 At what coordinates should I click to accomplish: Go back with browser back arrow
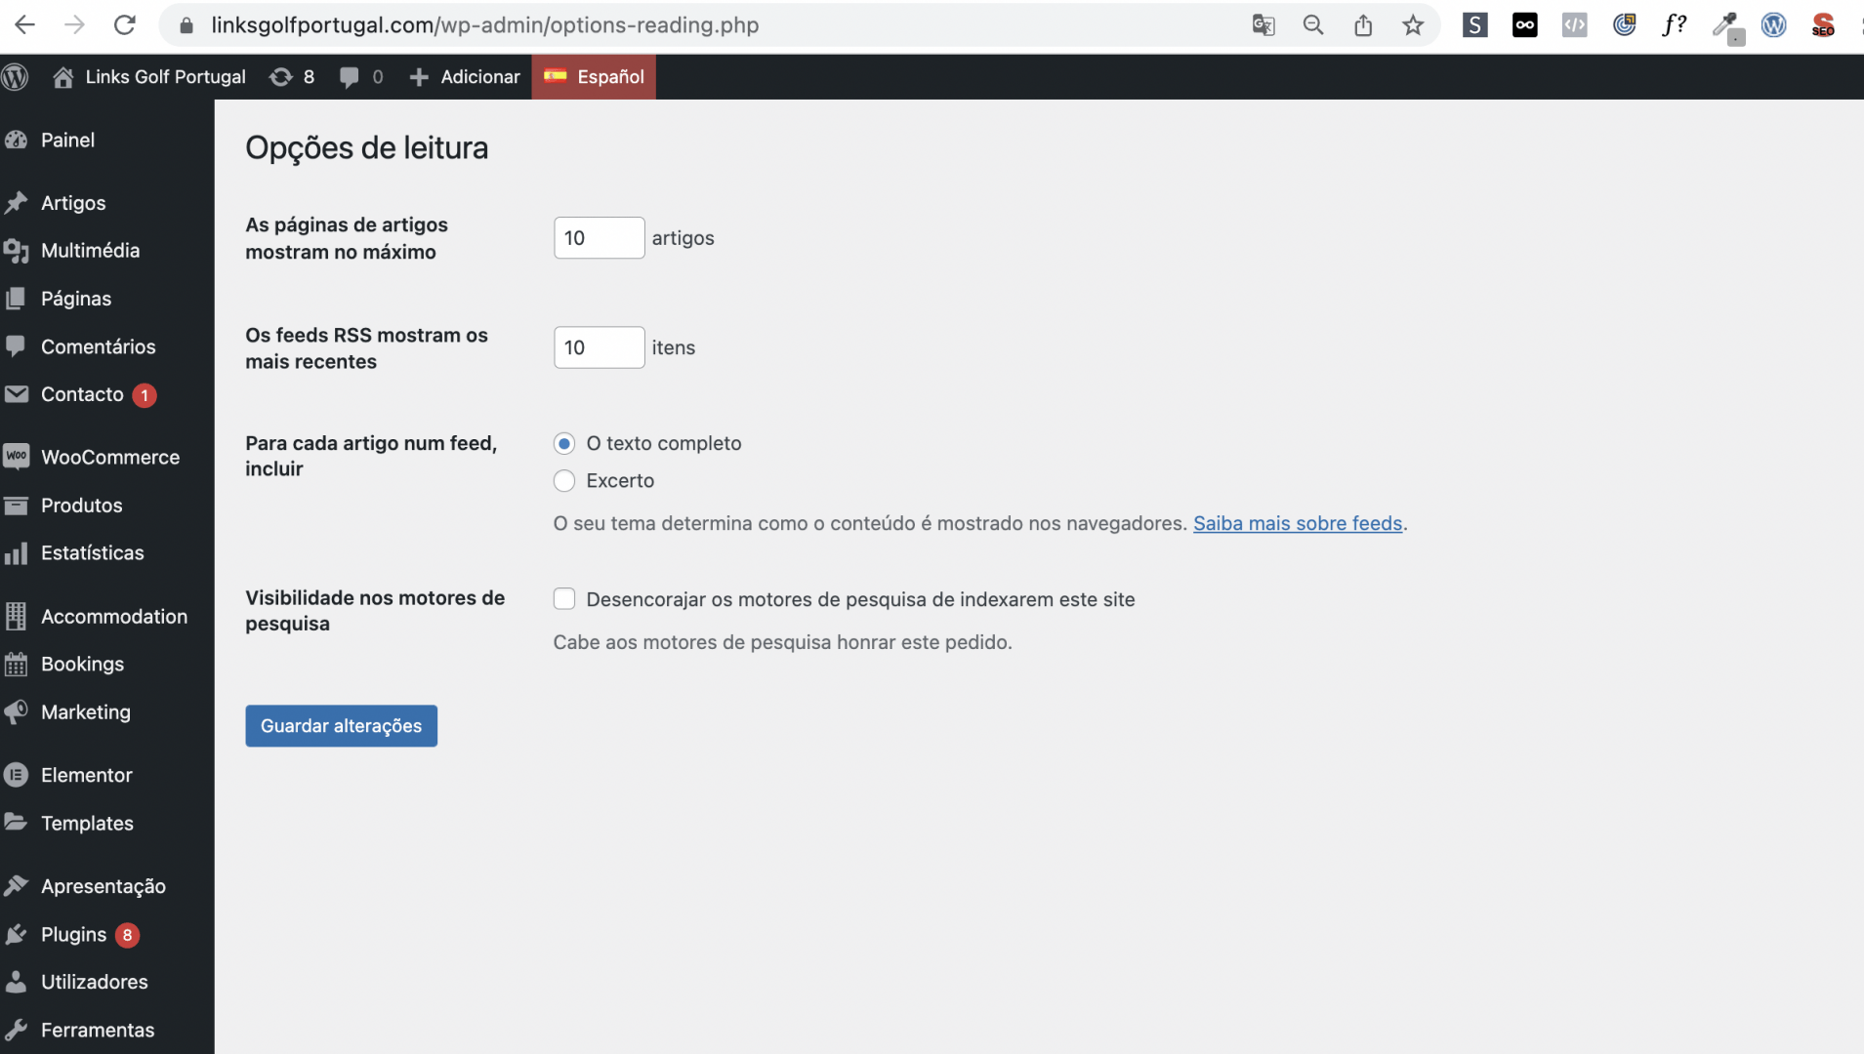click(x=25, y=25)
